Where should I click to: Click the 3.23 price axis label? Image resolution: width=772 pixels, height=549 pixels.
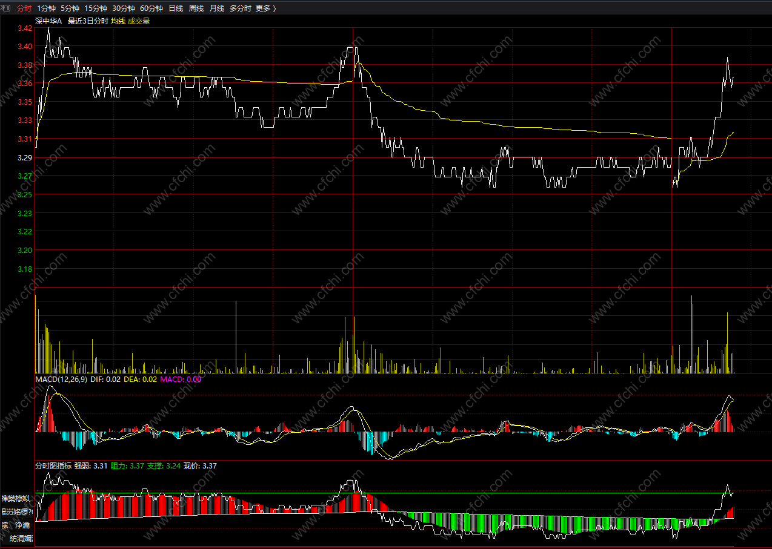(x=25, y=213)
